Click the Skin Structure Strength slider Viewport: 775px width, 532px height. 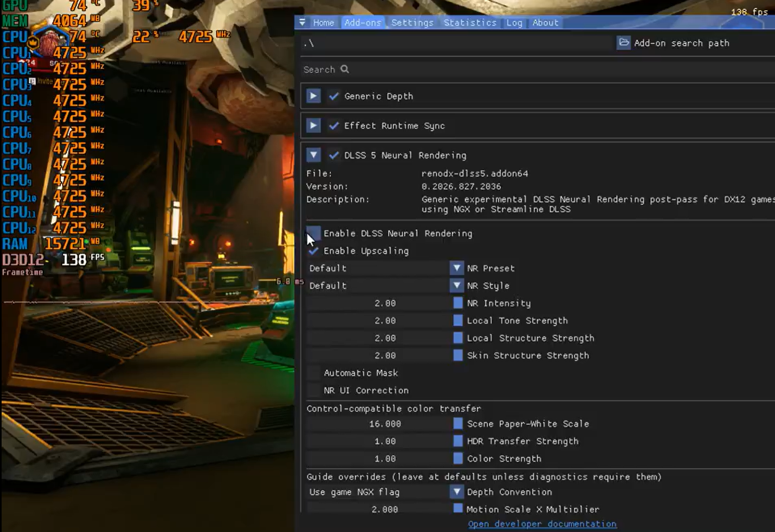[385, 356]
